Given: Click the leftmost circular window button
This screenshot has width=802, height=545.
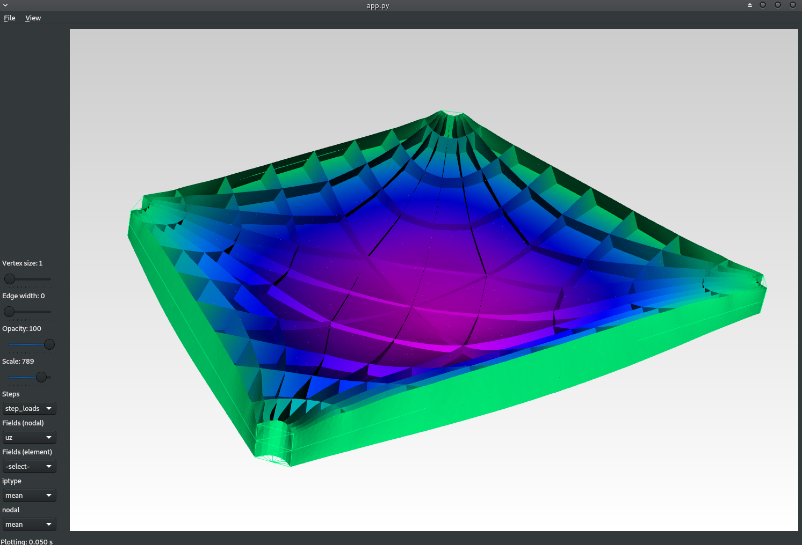Looking at the screenshot, I should click(762, 5).
